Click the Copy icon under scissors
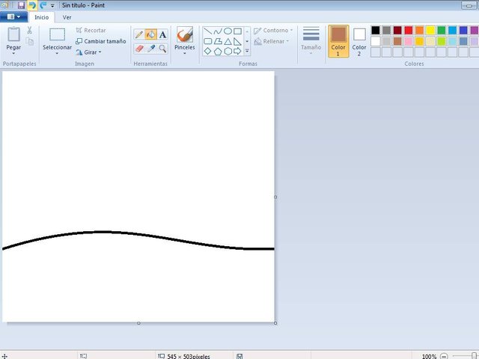479x359 pixels. click(x=30, y=41)
